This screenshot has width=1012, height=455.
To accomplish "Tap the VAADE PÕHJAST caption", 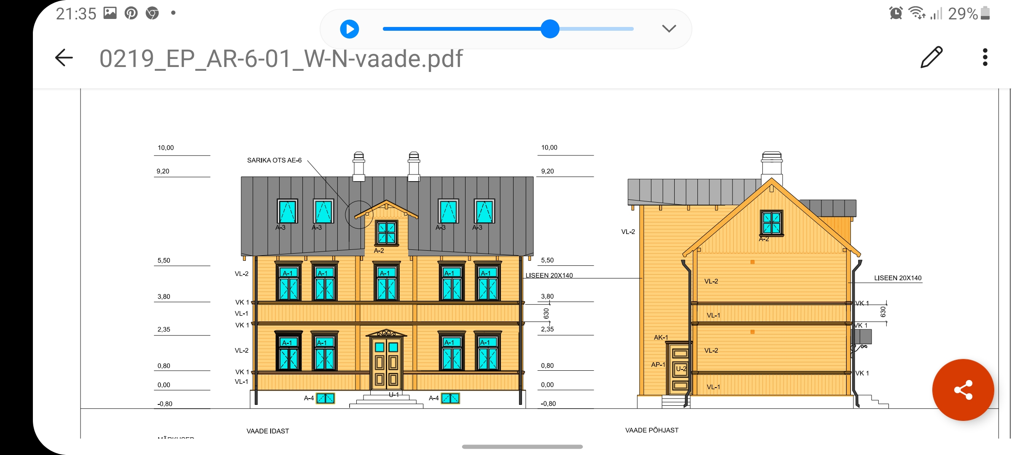I will [x=652, y=430].
